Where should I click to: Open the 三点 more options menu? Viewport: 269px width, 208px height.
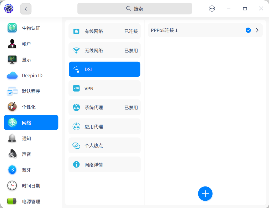tap(212, 8)
